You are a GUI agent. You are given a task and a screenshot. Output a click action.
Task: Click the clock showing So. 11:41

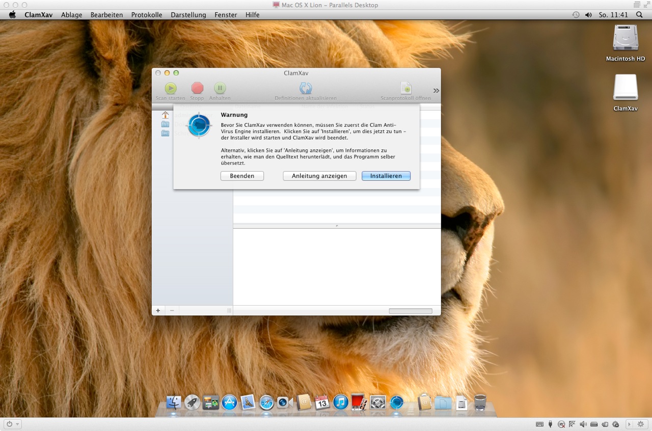click(x=613, y=15)
